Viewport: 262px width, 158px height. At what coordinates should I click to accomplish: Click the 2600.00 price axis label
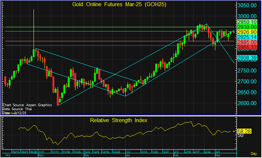(247, 103)
